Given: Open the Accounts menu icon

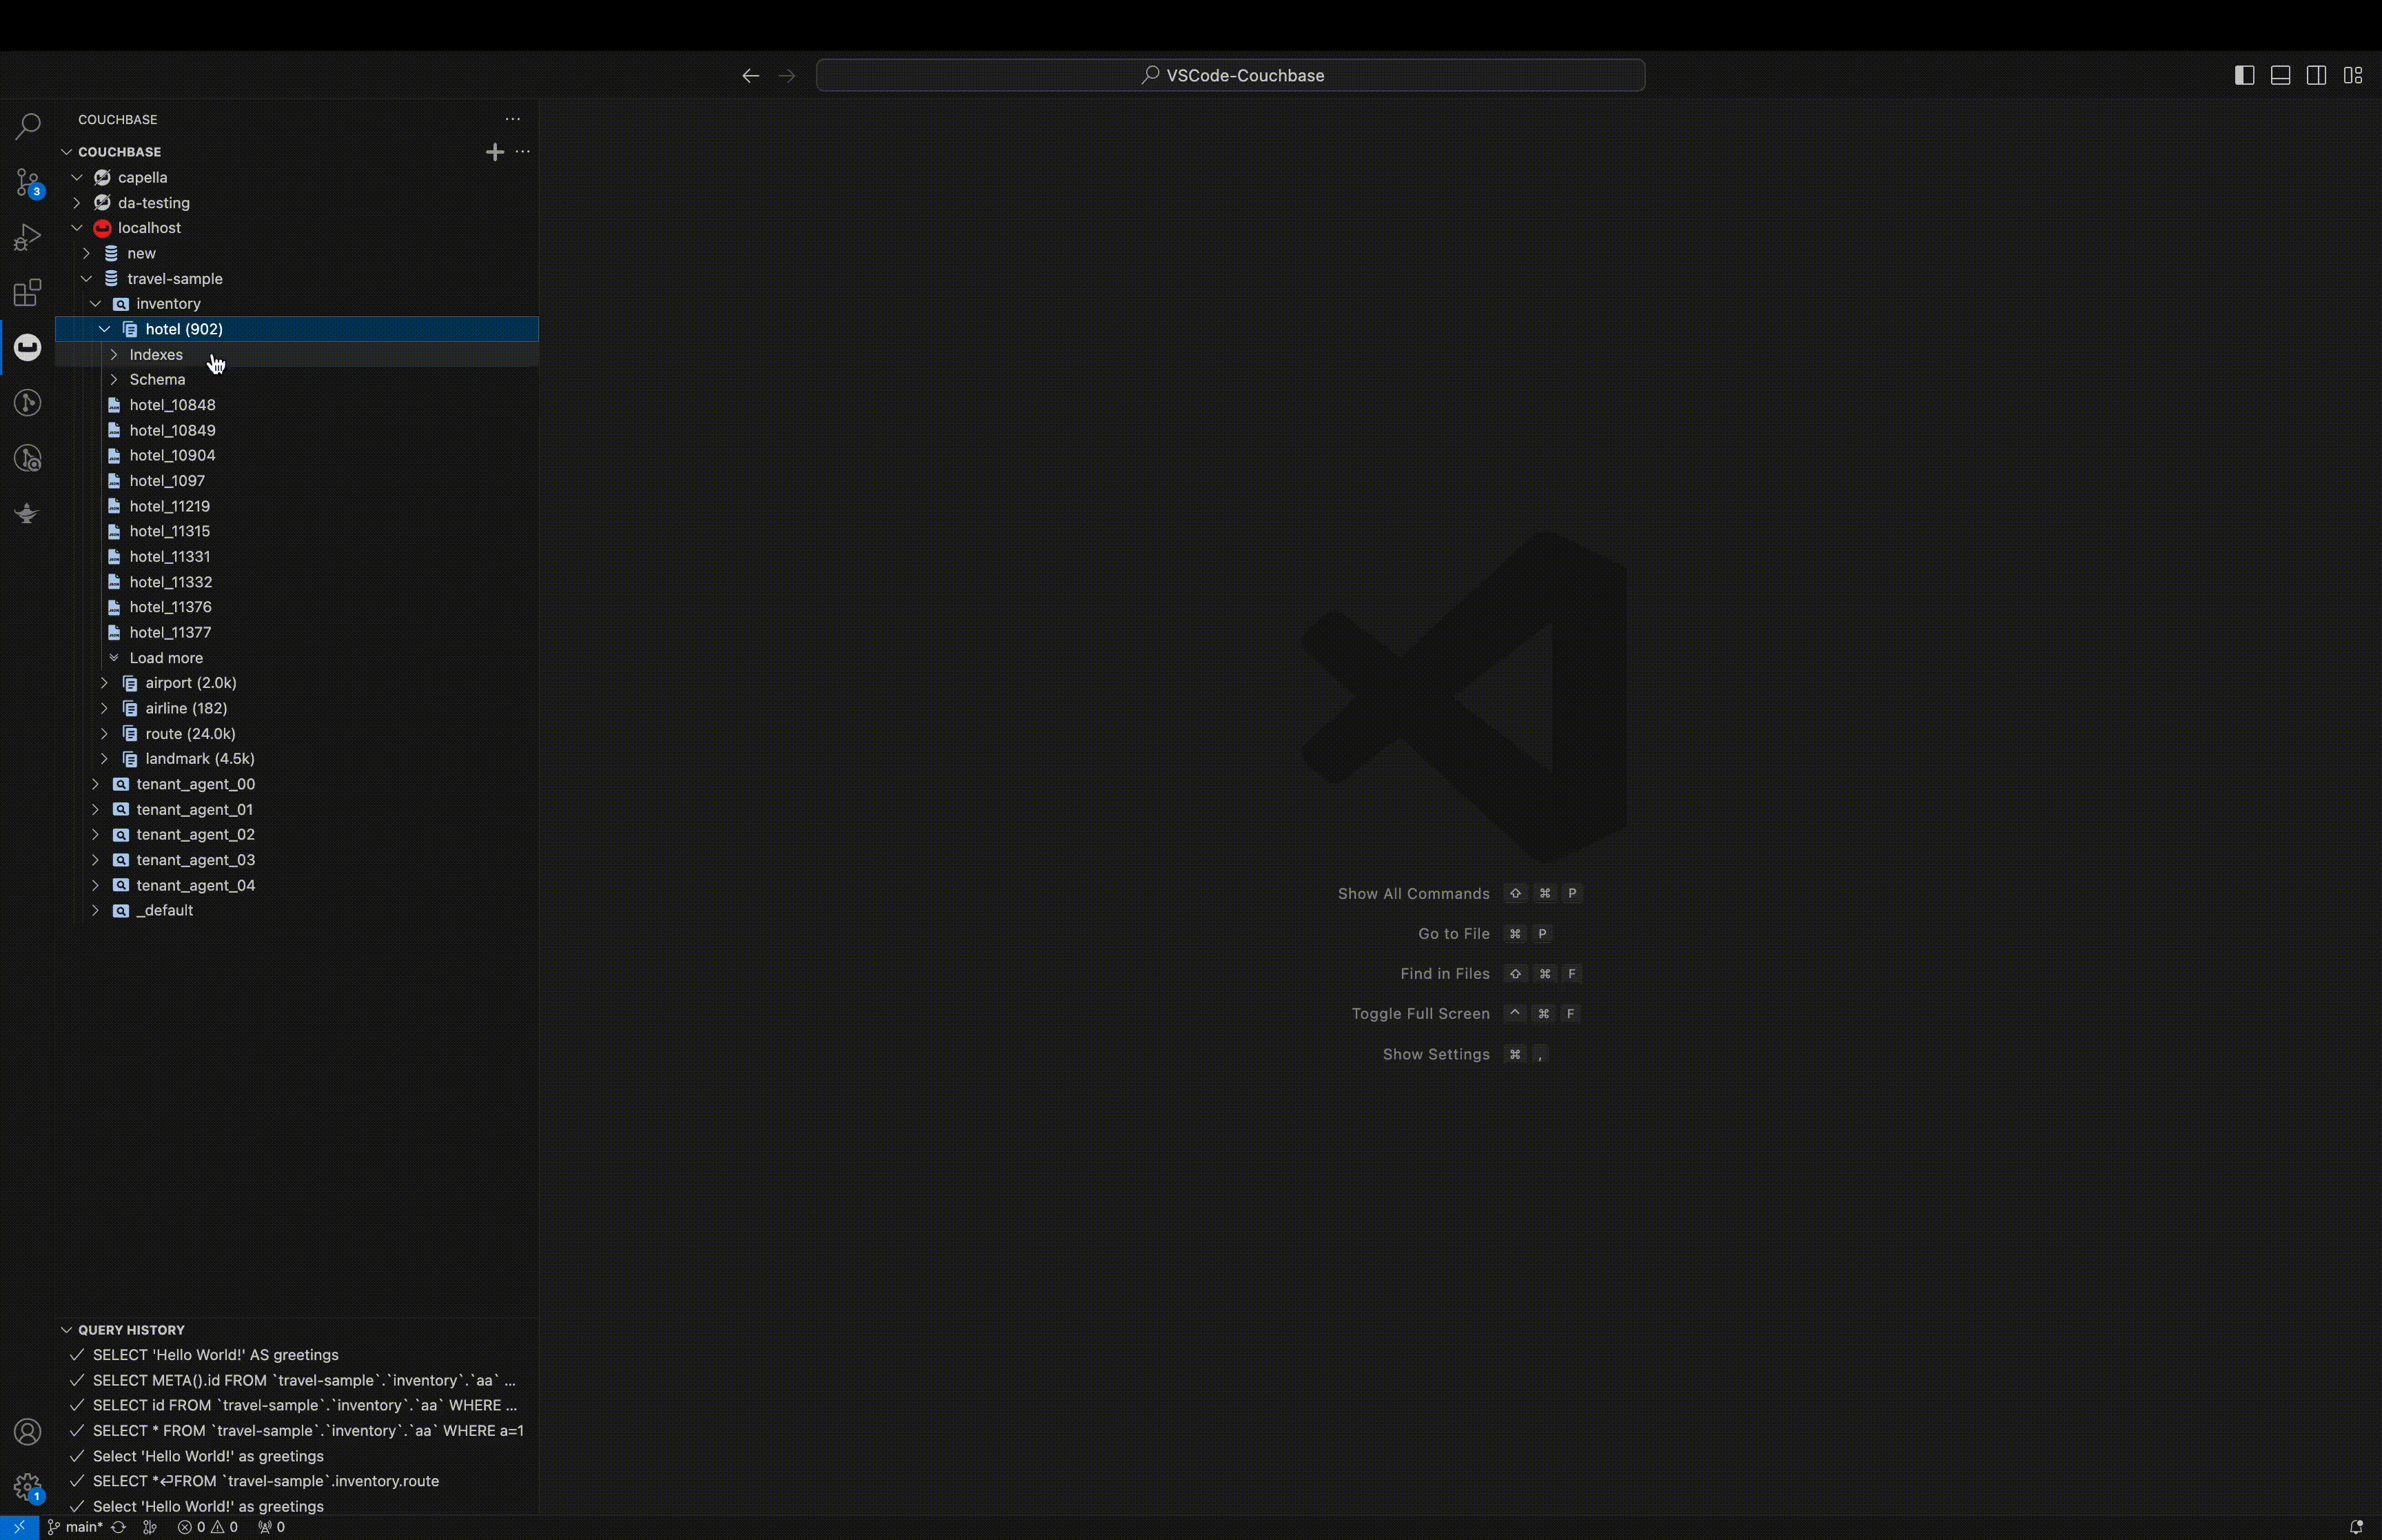Looking at the screenshot, I should pyautogui.click(x=27, y=1432).
